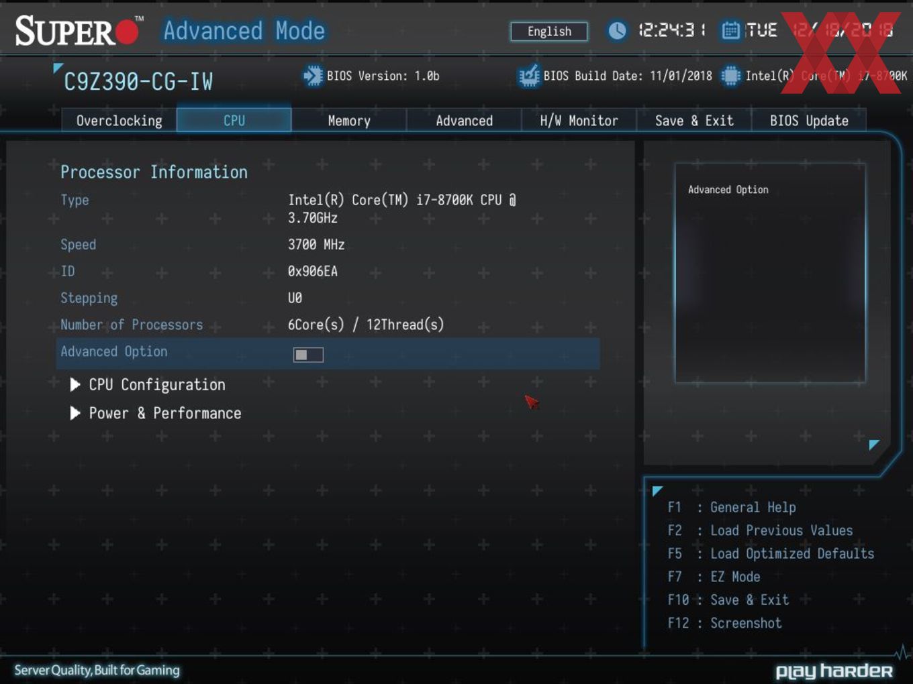Click the BIOS Build Date icon
The height and width of the screenshot is (684, 913).
(x=529, y=76)
